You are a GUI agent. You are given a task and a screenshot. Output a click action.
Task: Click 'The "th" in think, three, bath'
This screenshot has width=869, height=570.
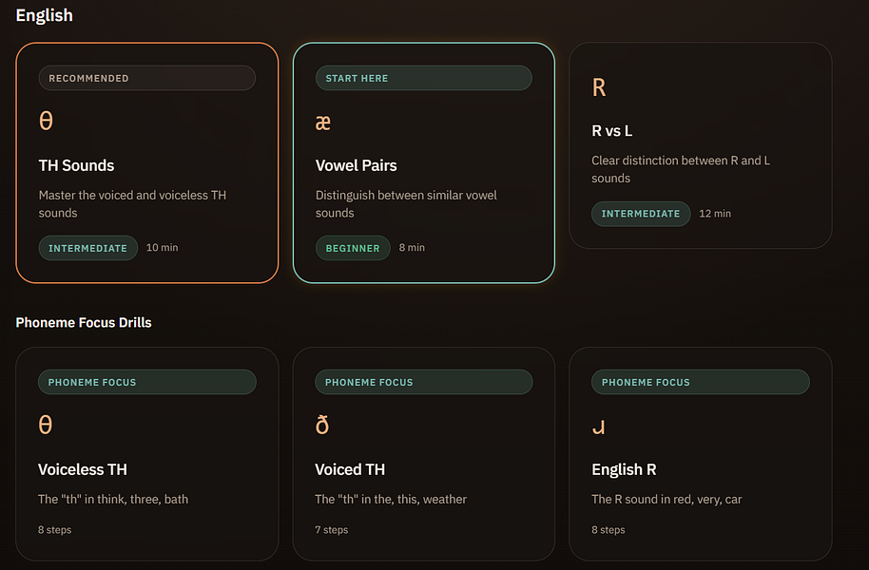click(x=113, y=500)
